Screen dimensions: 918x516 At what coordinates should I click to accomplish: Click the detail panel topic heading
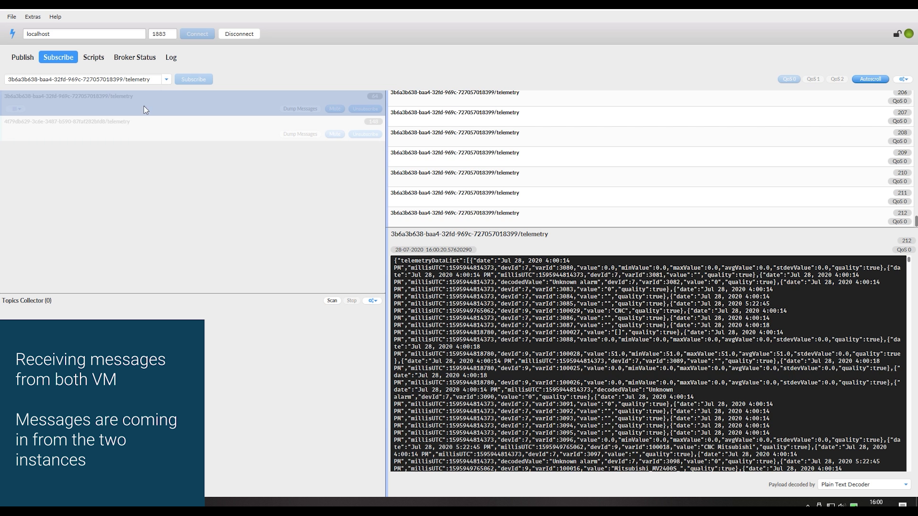[469, 234]
